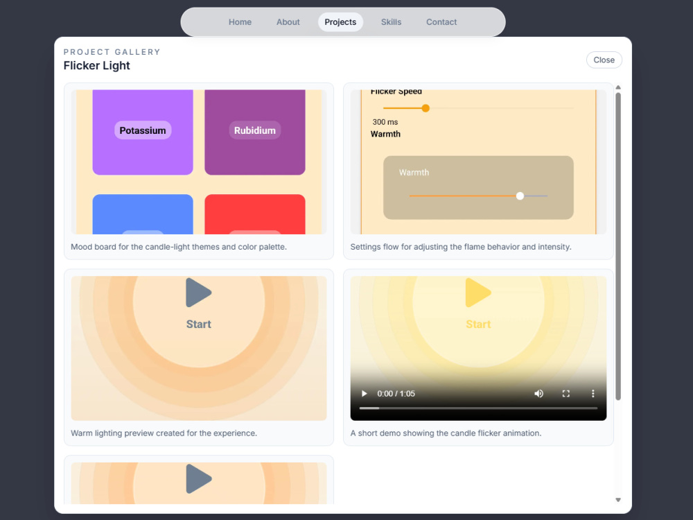Click the settings flow caption text
Screen dimensions: 693x520
tap(461, 247)
